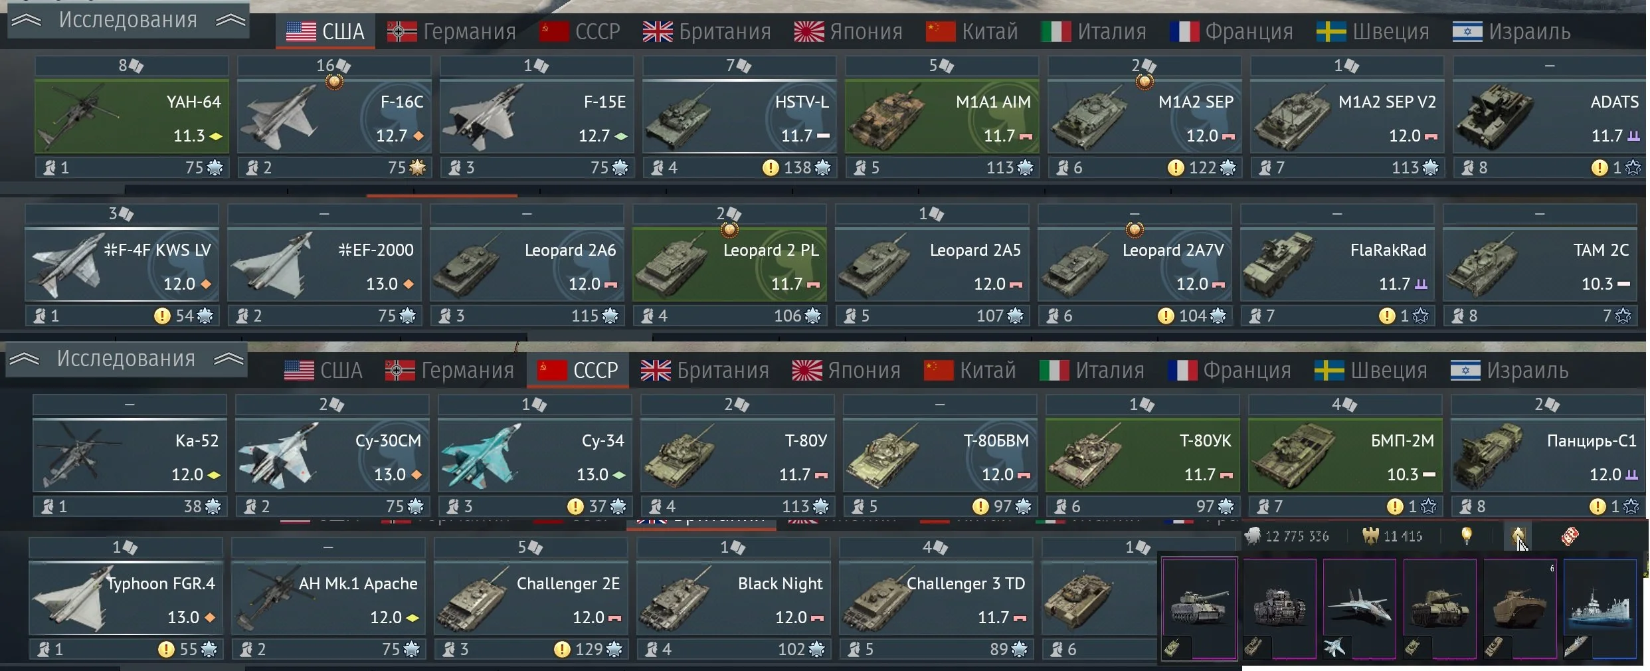1650x671 pixels.
Task: Select the Leopard 2 PL vehicle card
Action: (729, 264)
